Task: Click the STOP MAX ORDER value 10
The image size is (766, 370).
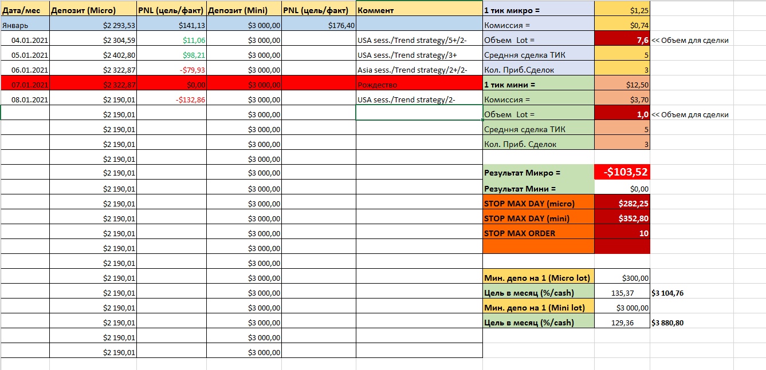Action: coord(622,233)
